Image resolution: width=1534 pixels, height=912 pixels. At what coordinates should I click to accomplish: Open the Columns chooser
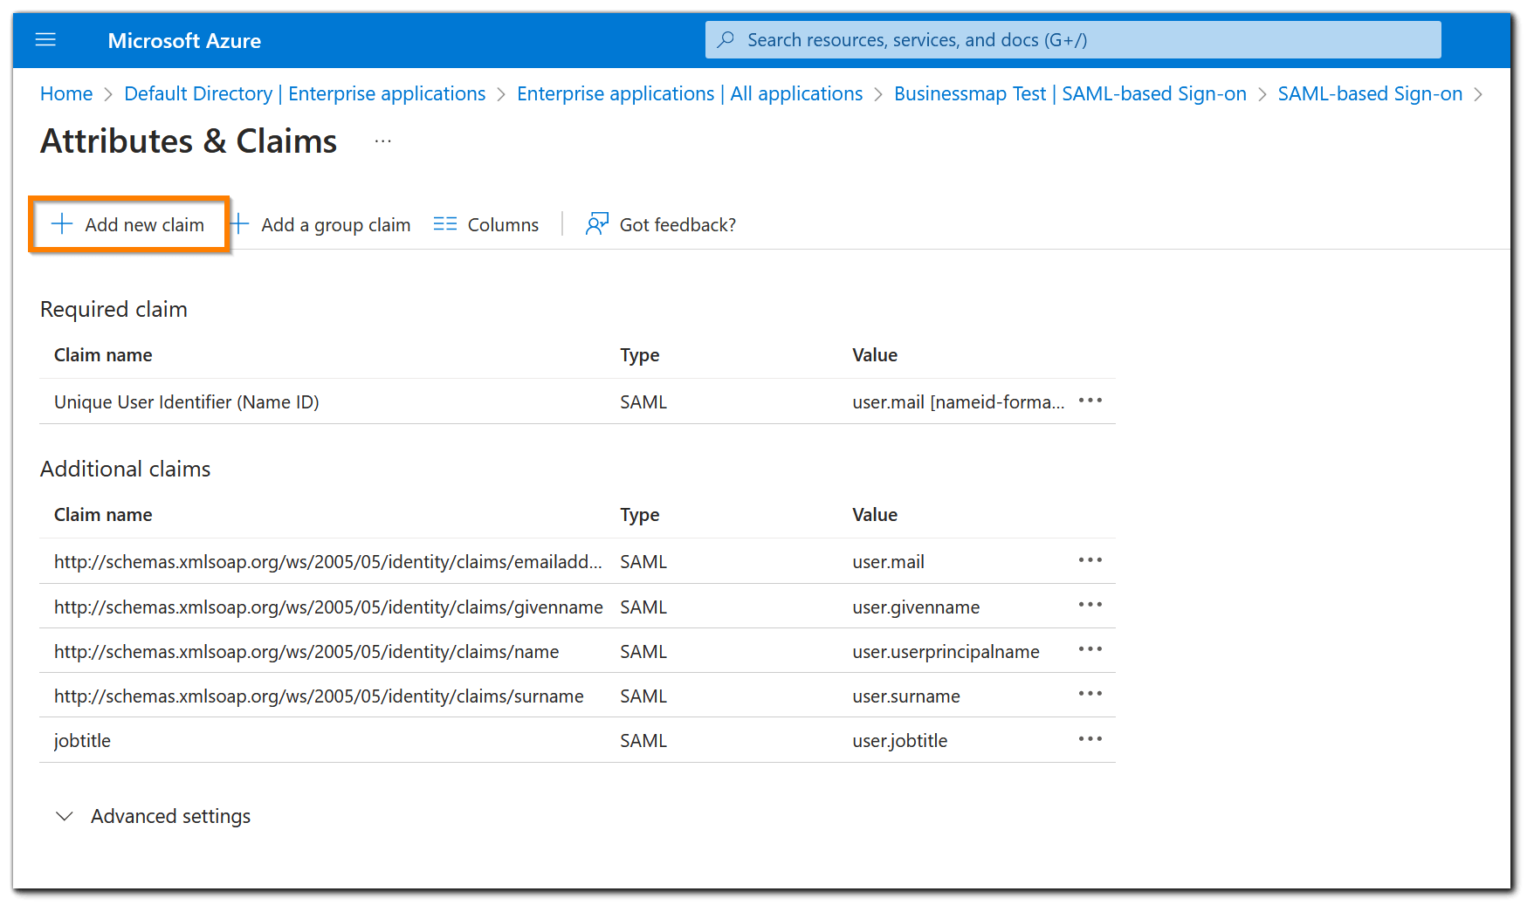pyautogui.click(x=486, y=225)
